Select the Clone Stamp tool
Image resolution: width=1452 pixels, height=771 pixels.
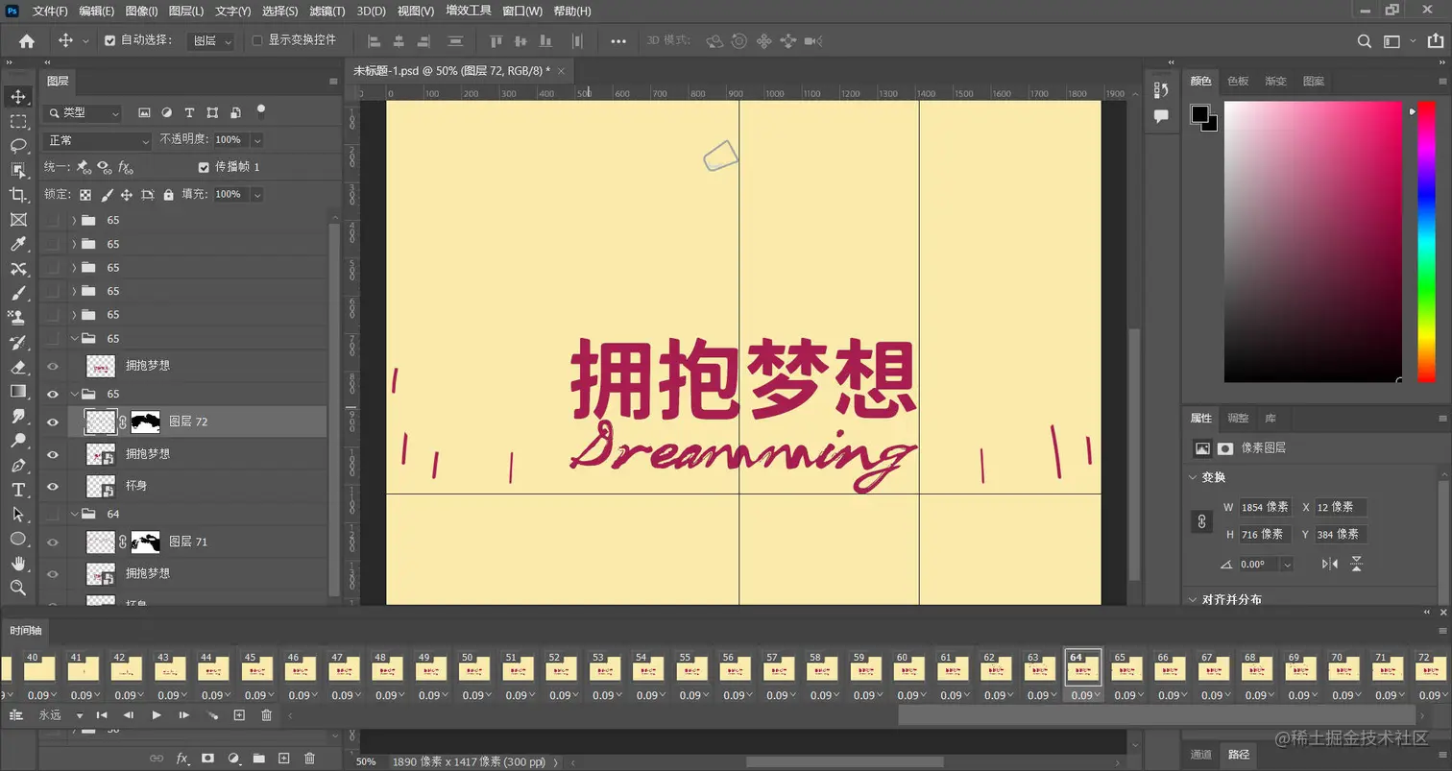point(18,317)
